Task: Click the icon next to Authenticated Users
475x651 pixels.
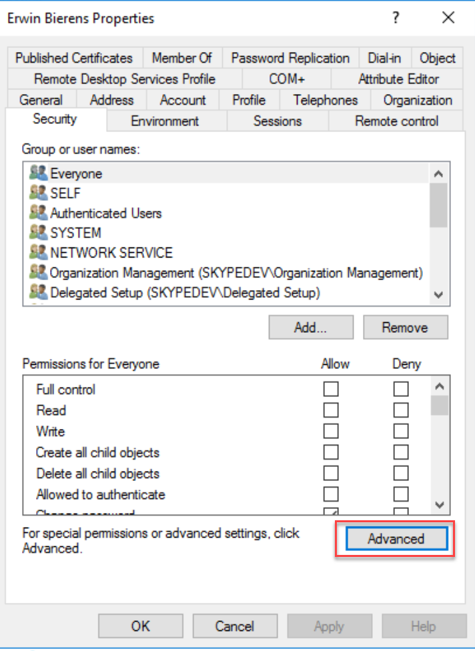Action: pos(39,213)
